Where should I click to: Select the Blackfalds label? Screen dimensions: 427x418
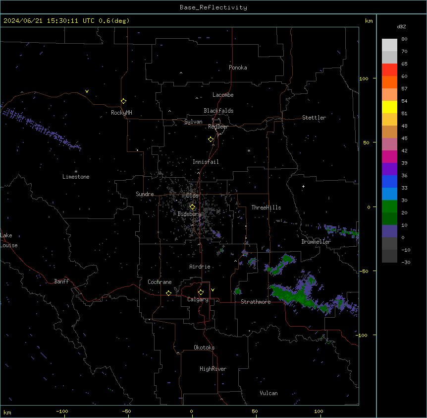218,111
